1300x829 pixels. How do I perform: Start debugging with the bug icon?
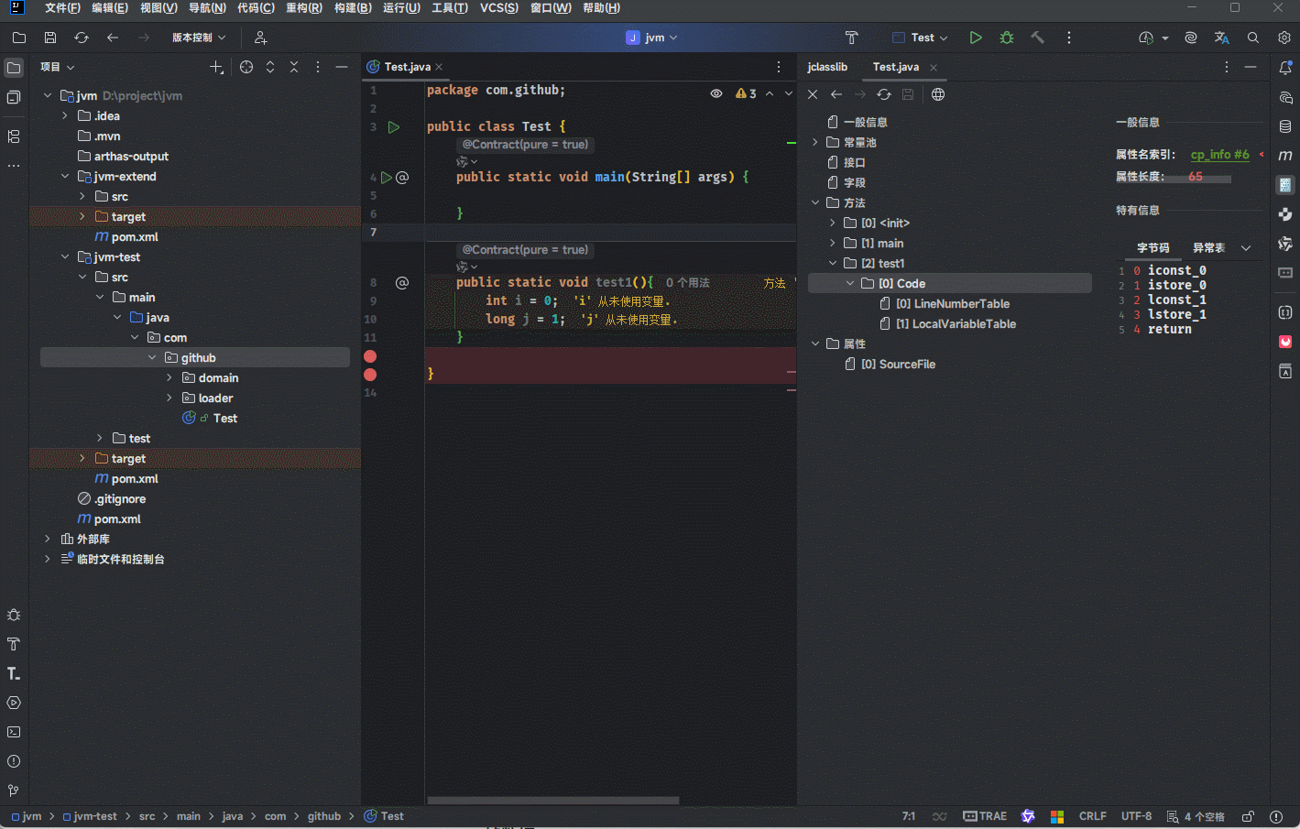(1007, 38)
